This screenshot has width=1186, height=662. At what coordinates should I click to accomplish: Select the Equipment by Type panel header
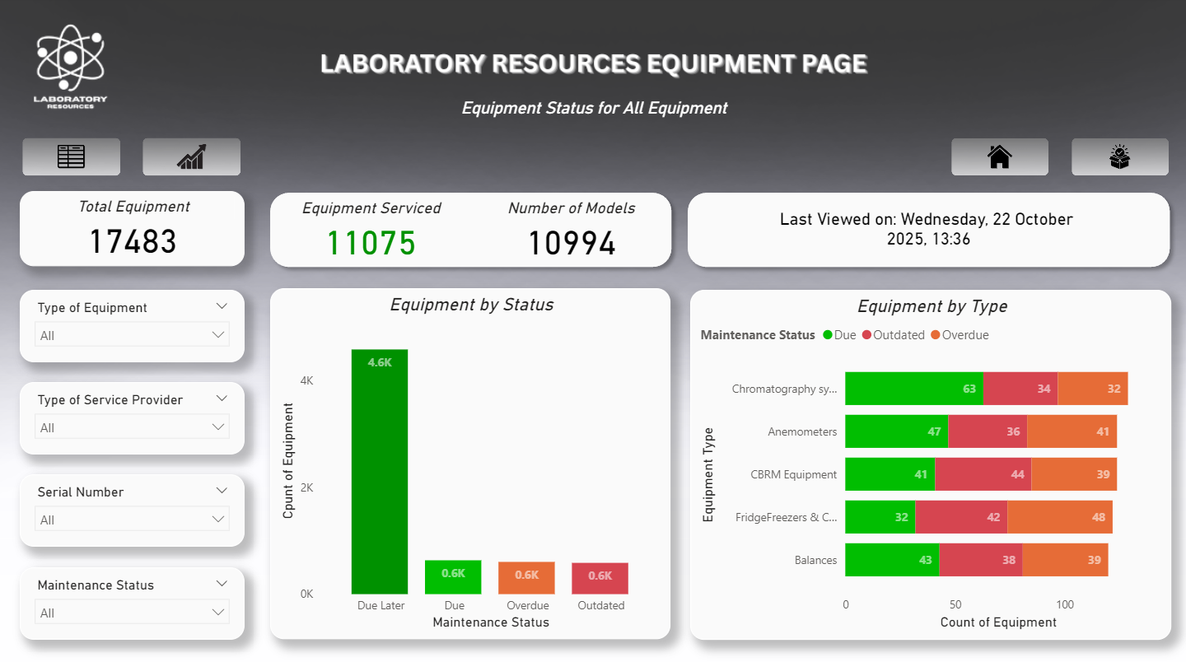tap(932, 306)
